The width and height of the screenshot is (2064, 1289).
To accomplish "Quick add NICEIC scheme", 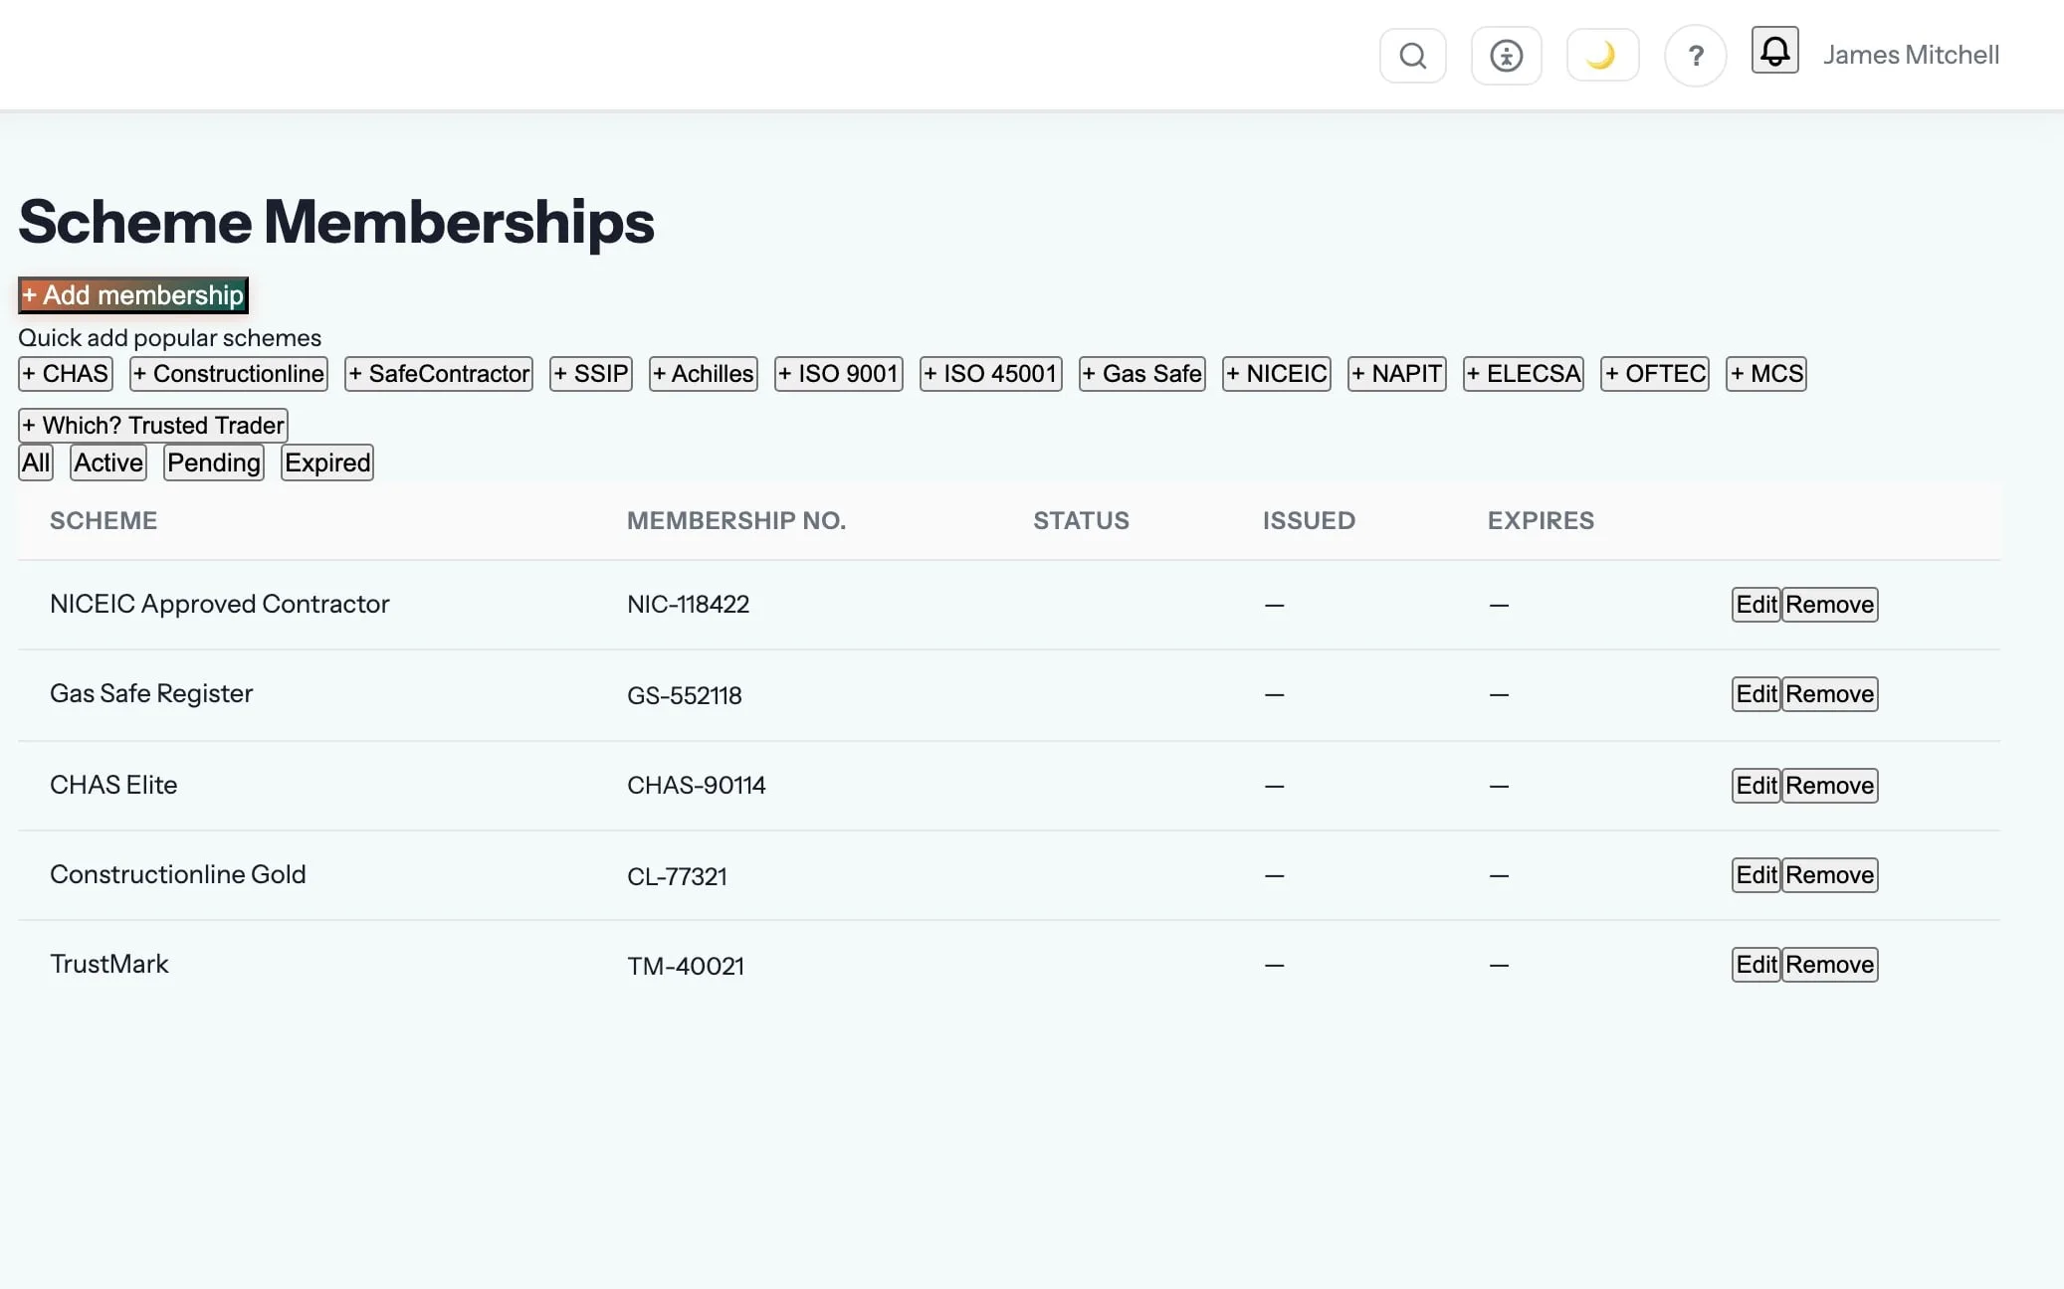I will (1277, 374).
